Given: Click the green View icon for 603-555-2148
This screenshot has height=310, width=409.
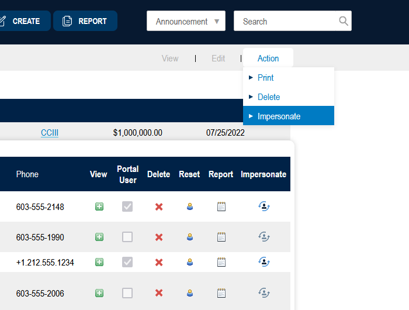Looking at the screenshot, I should click(99, 206).
